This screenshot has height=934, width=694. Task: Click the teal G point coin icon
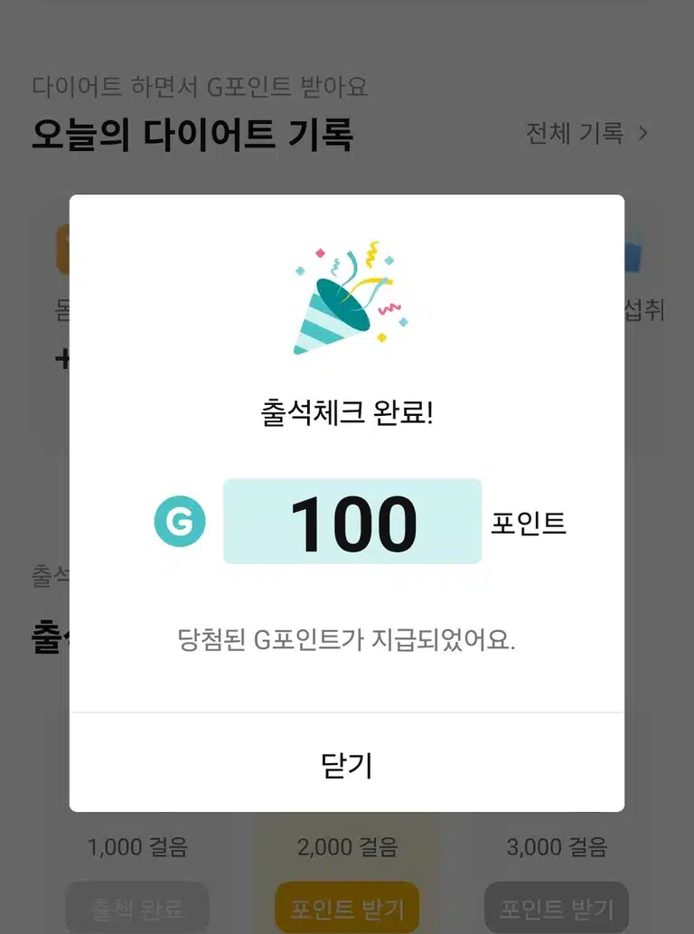pos(180,521)
